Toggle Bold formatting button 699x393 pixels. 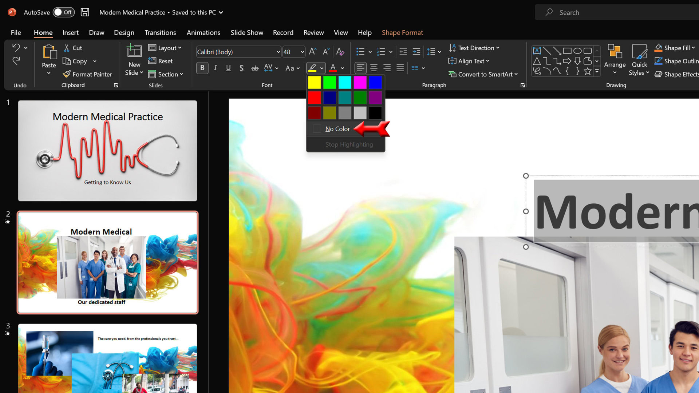point(202,68)
